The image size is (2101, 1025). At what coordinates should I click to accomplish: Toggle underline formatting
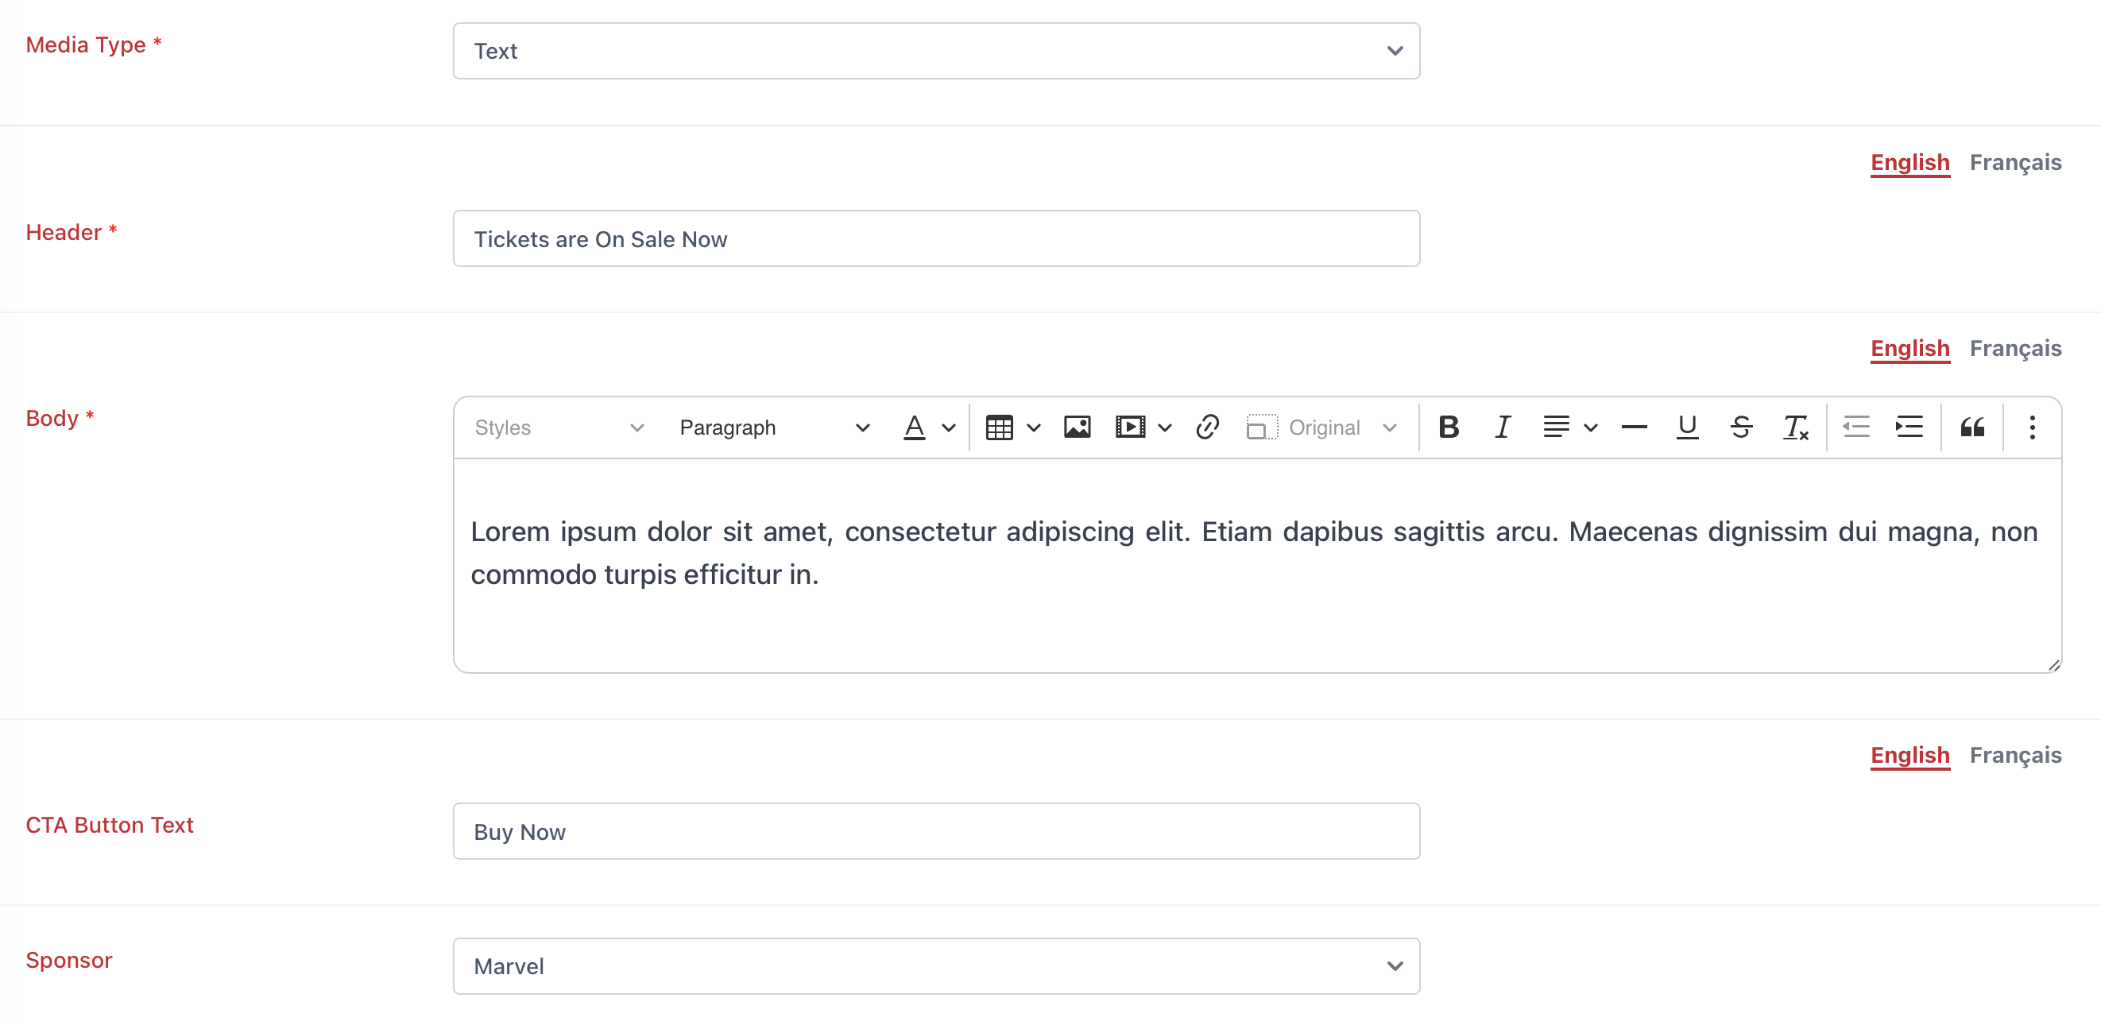click(1688, 427)
